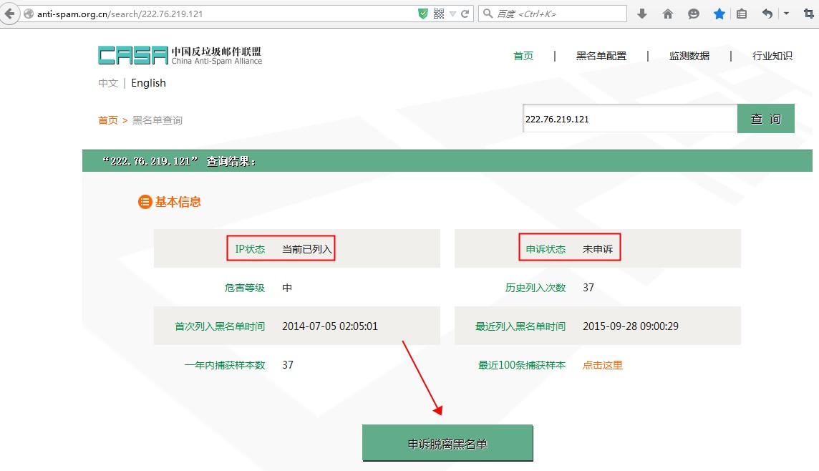Open the bookmarks list icon
Image resolution: width=819 pixels, height=471 pixels.
(x=742, y=14)
